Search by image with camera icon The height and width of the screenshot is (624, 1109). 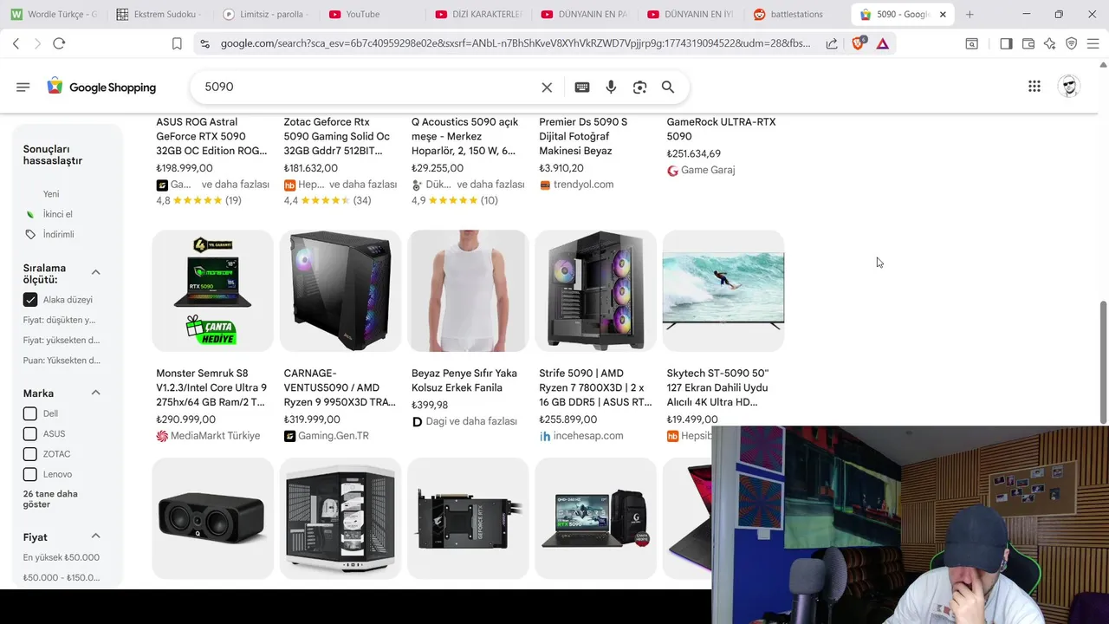click(x=639, y=87)
